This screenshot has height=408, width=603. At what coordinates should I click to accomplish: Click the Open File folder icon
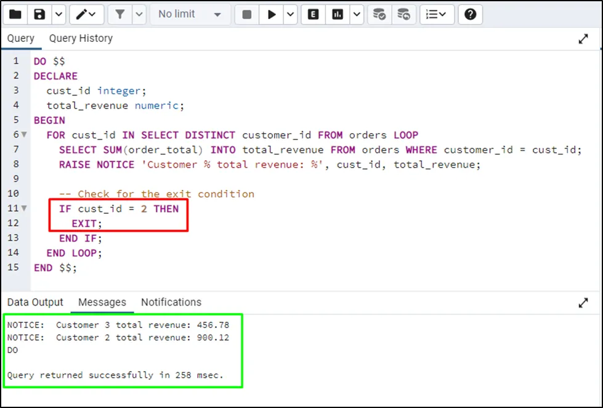pyautogui.click(x=15, y=14)
